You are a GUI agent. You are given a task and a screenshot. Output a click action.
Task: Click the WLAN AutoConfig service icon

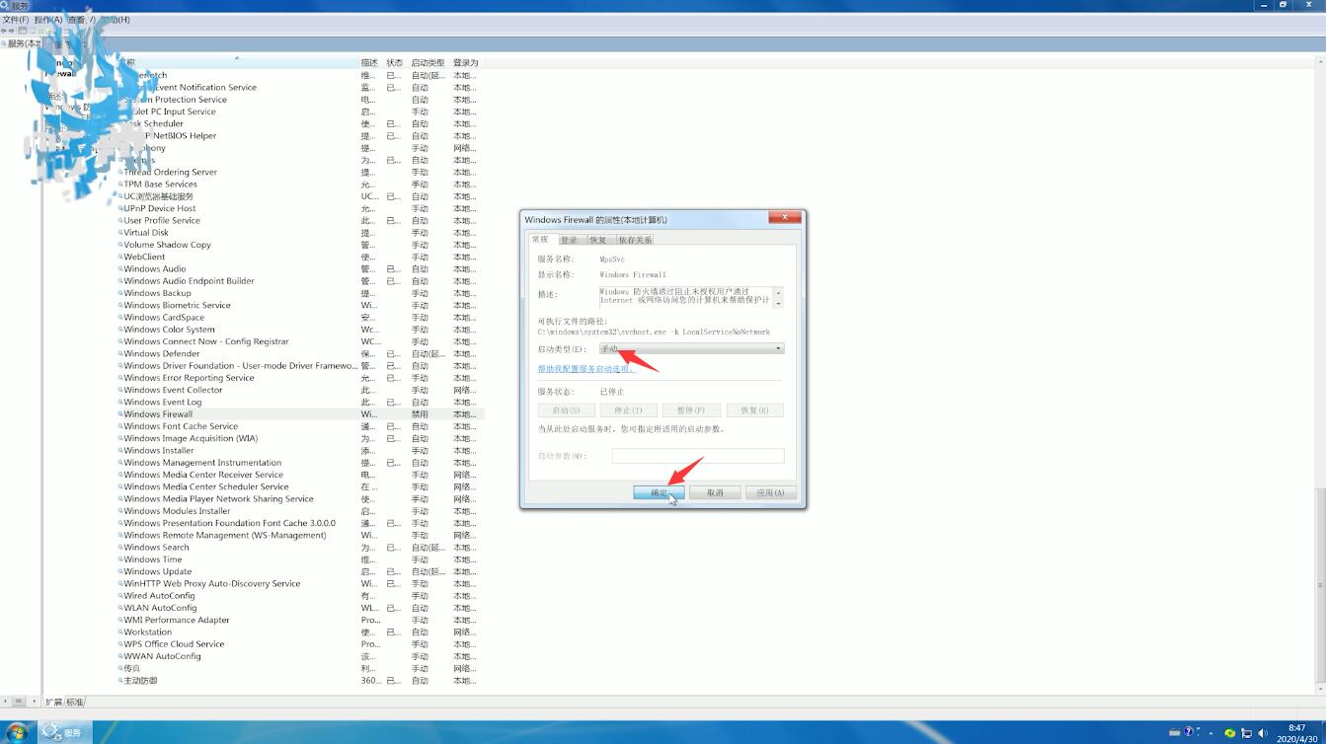tap(120, 608)
